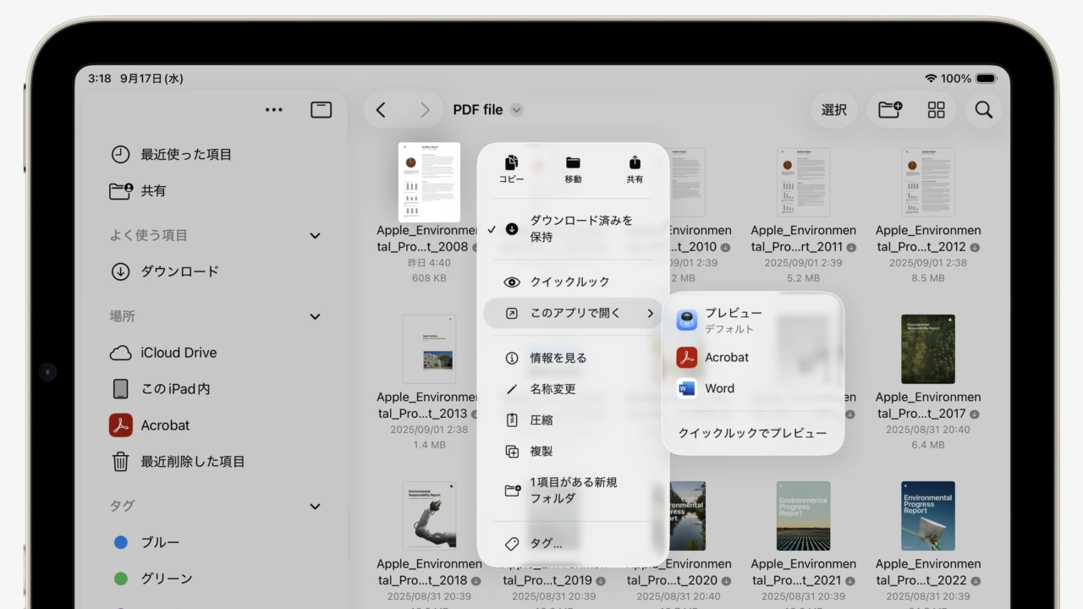The image size is (1083, 609).
Task: Collapse the 場所 section chevron
Action: pyautogui.click(x=315, y=316)
